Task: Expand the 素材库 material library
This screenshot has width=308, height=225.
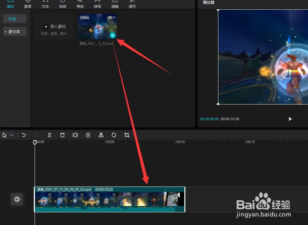Action: 15,32
